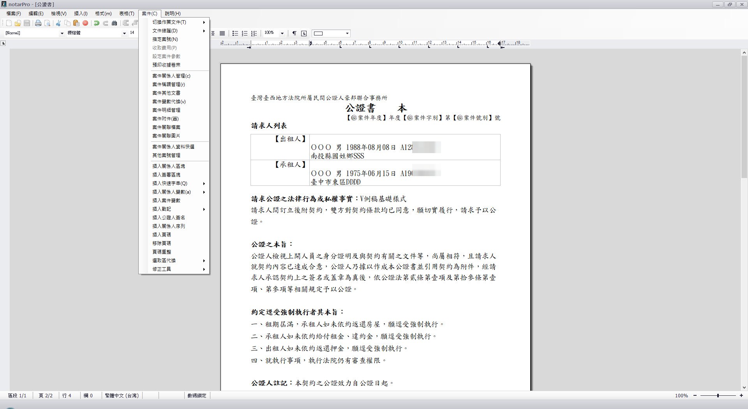The image size is (748, 409).
Task: Apply justified alignment icon
Action: (x=222, y=33)
